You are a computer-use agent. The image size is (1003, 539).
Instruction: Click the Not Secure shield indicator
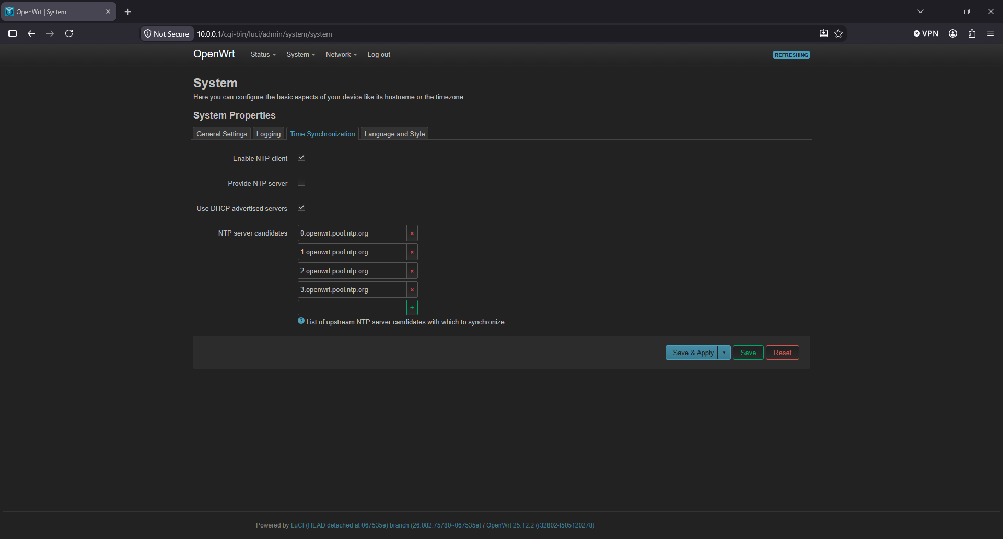167,34
